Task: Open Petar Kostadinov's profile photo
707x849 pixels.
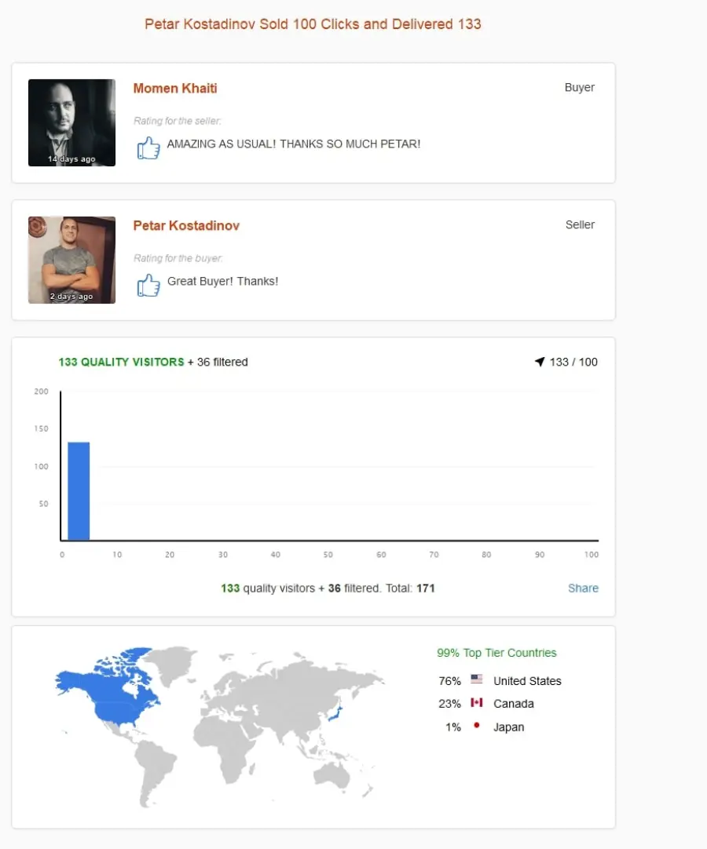Action: [x=71, y=260]
